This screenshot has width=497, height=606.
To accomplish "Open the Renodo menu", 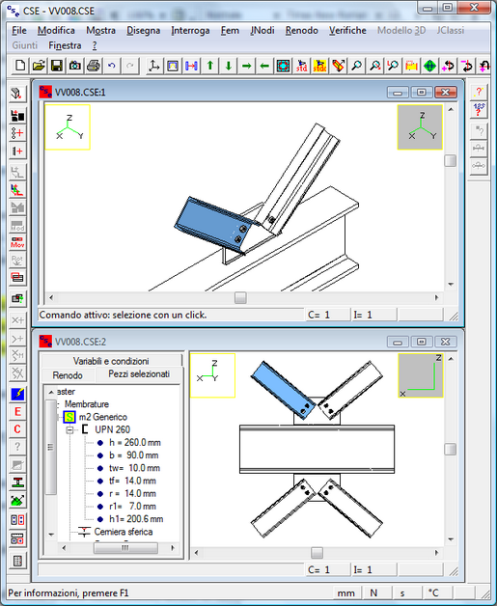I will point(301,31).
